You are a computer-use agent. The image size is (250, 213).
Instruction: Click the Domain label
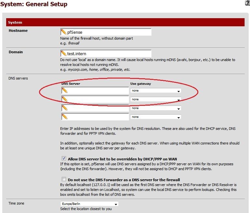point(16,52)
